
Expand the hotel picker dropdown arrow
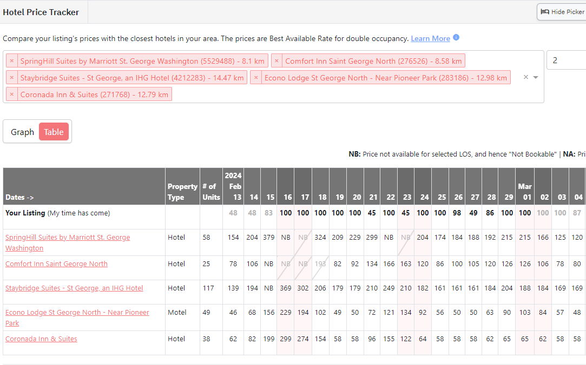click(x=536, y=77)
